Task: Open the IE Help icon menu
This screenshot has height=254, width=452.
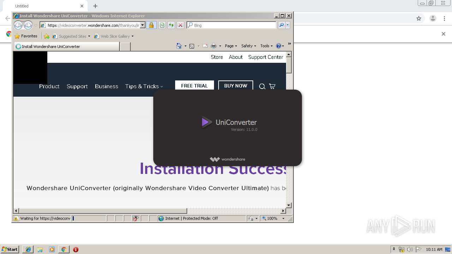Action: (280, 46)
